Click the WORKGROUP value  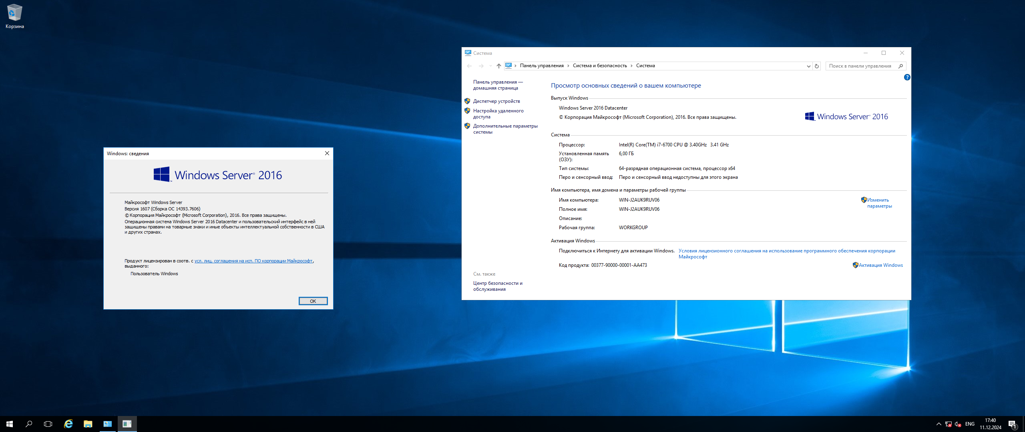(x=633, y=228)
